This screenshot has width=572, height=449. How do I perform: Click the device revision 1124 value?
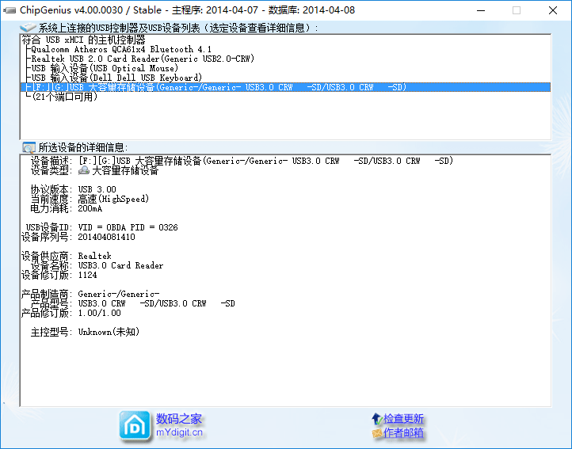(88, 275)
